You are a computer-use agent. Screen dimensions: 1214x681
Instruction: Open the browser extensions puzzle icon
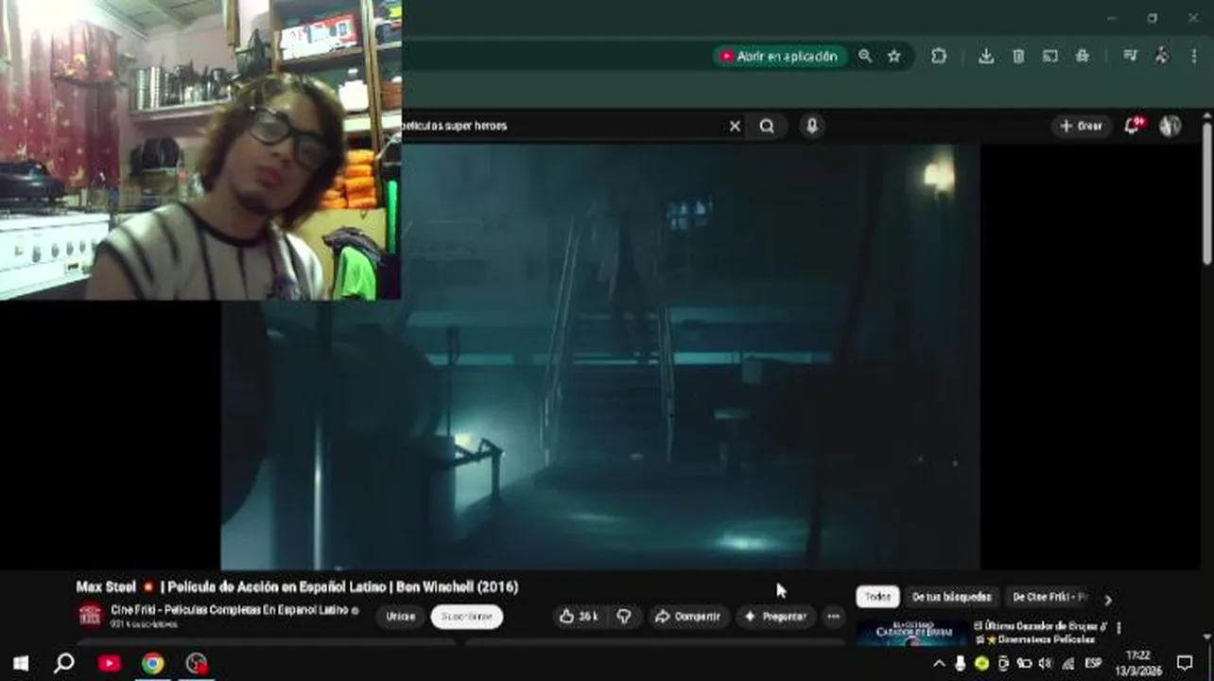[x=939, y=56]
